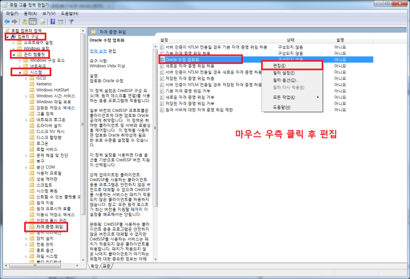Click the blue Back arrow in the toolbar
410x279 pixels.
(7, 21)
